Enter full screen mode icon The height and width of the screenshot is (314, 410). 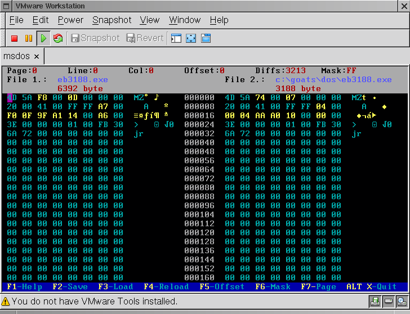pyautogui.click(x=191, y=38)
